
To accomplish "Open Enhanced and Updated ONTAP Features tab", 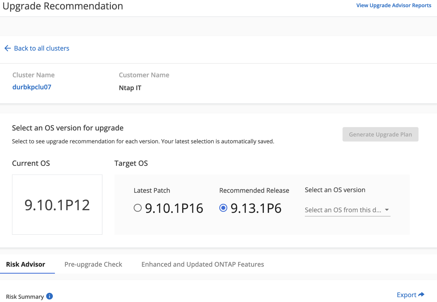I will click(x=203, y=264).
